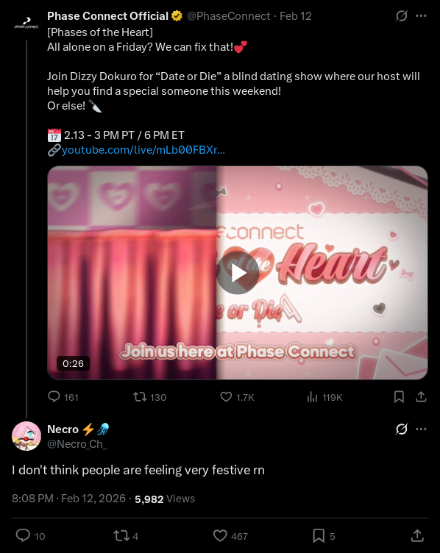This screenshot has height=553, width=440.
Task: Share the Phase Connect post
Action: (421, 397)
